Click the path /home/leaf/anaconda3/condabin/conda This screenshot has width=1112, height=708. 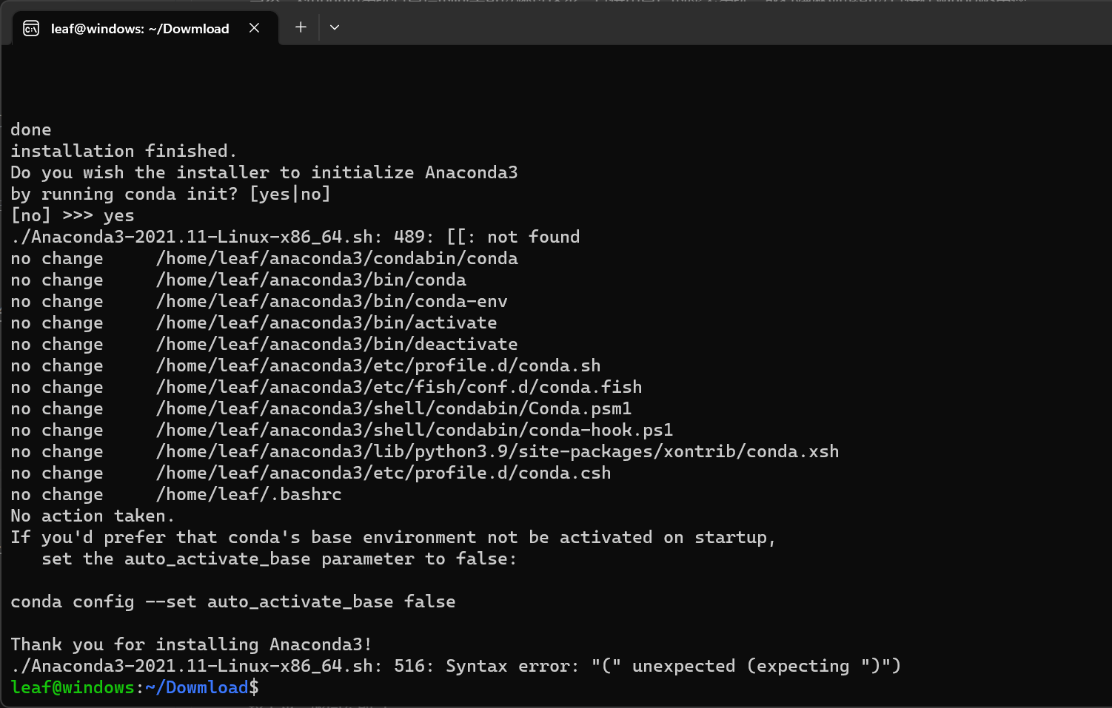pyautogui.click(x=337, y=258)
